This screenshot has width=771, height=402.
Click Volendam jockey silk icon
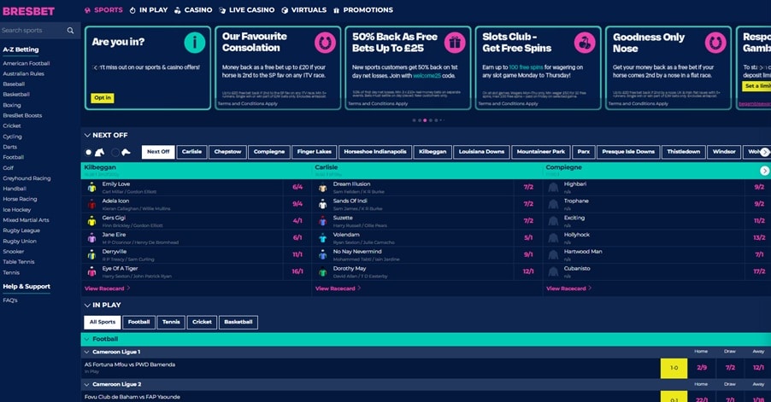322,238
